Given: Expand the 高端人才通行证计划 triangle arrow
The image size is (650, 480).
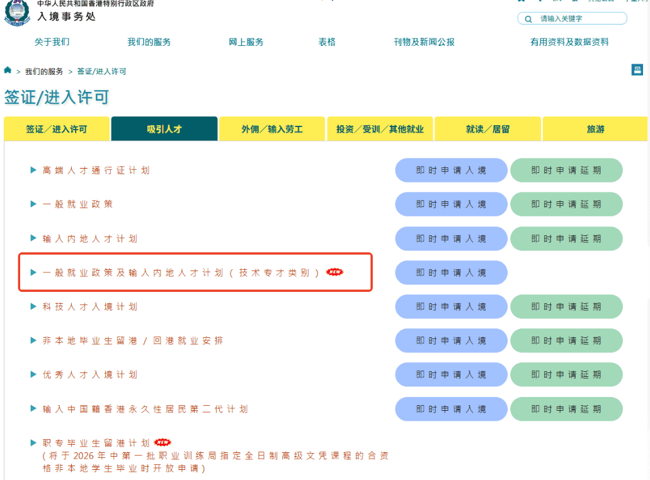Looking at the screenshot, I should tap(32, 170).
